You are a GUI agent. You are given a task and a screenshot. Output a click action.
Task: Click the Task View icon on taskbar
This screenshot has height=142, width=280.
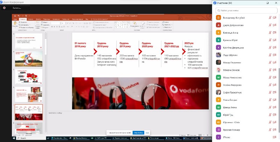[x=48, y=138]
